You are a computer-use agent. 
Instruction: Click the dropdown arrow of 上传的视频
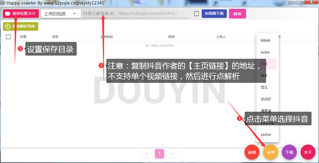(75, 14)
